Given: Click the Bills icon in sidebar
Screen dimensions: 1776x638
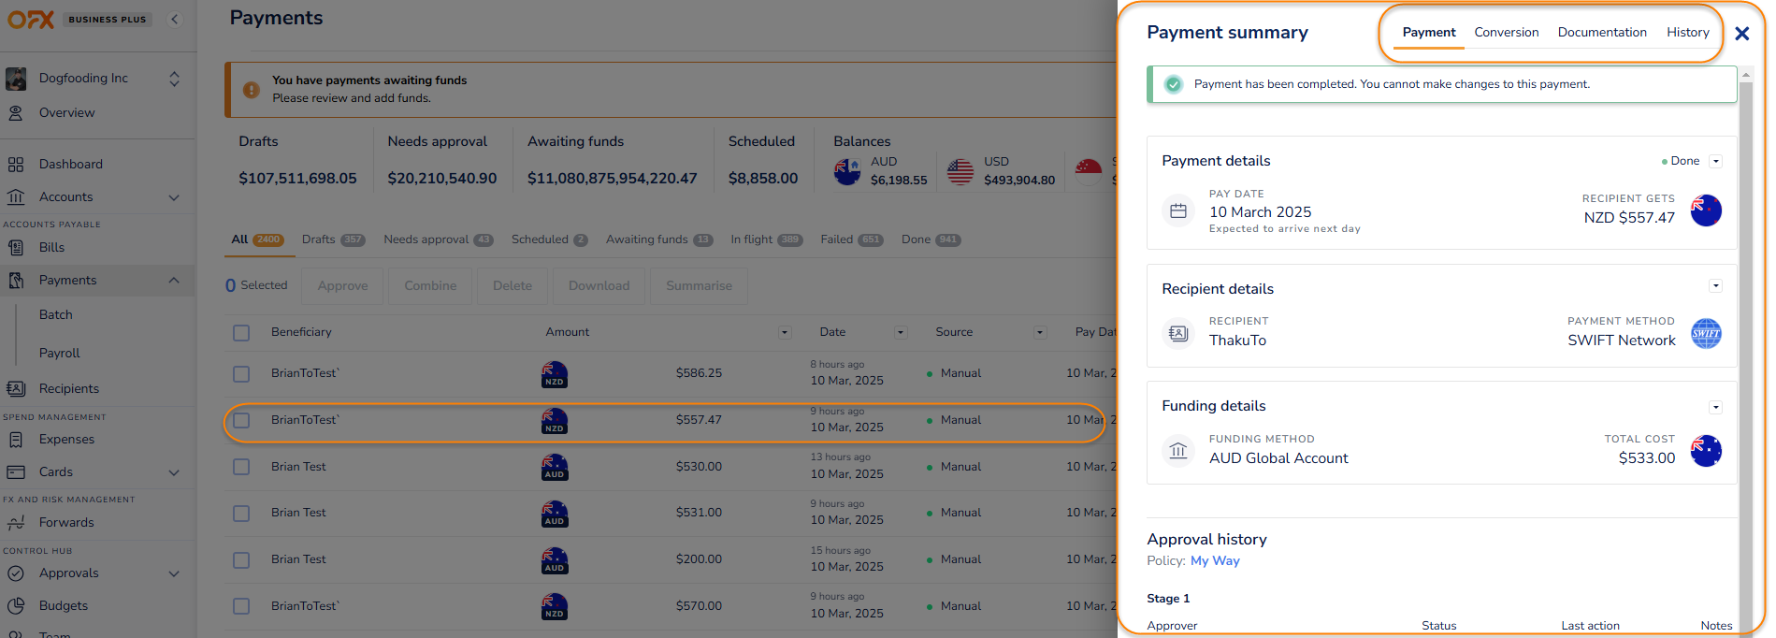Looking at the screenshot, I should coord(16,248).
